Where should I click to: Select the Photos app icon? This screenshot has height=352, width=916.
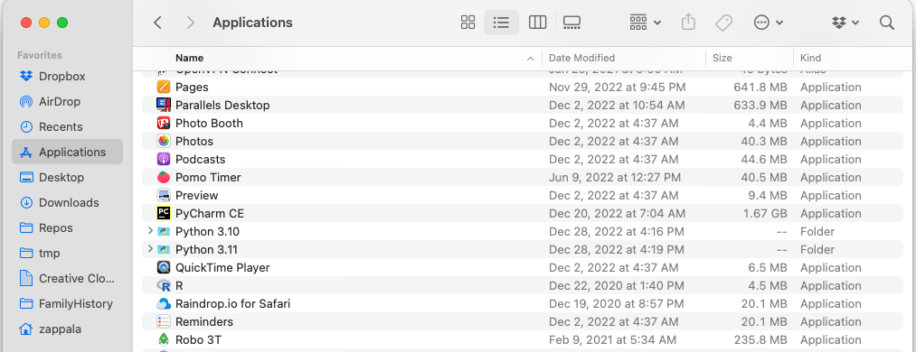pos(164,141)
